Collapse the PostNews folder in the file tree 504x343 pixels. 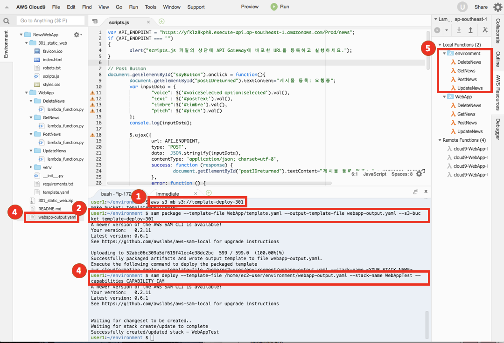point(31,134)
